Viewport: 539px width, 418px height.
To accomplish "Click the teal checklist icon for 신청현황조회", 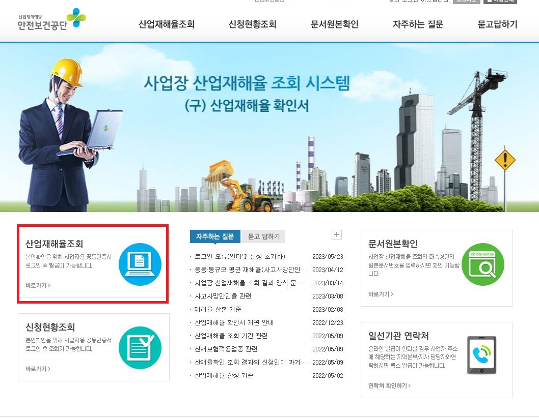I will click(x=140, y=348).
